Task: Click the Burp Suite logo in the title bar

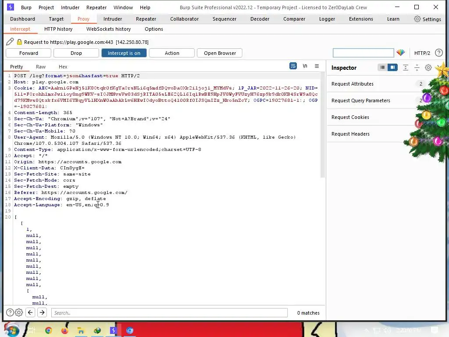Action: coord(11,7)
